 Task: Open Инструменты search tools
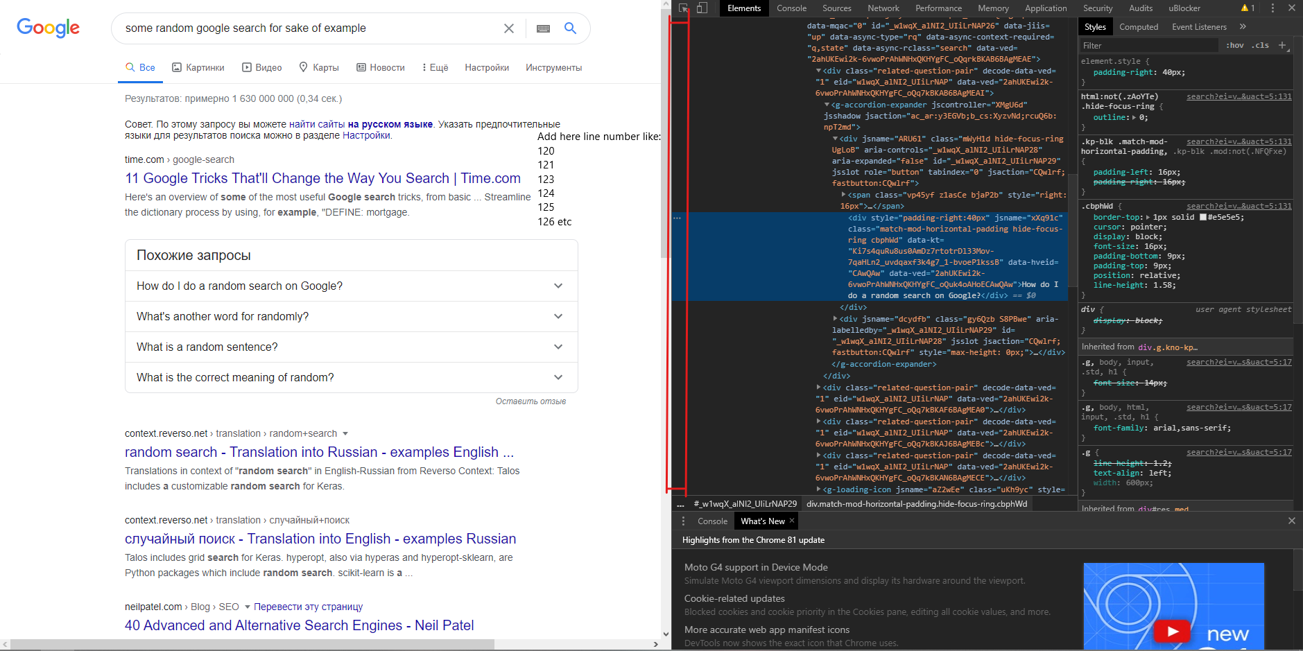[553, 67]
